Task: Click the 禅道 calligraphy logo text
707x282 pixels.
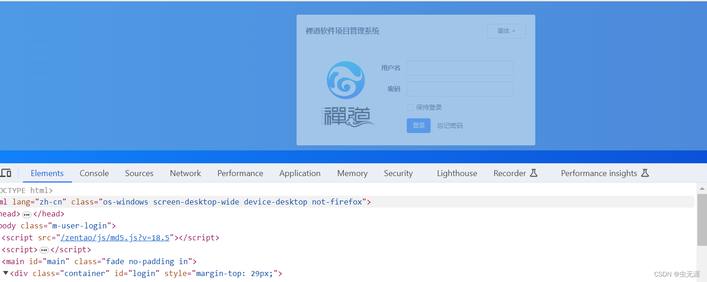Action: pos(348,117)
